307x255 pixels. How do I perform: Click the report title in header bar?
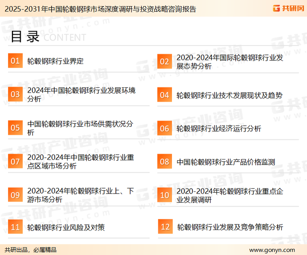(98, 9)
